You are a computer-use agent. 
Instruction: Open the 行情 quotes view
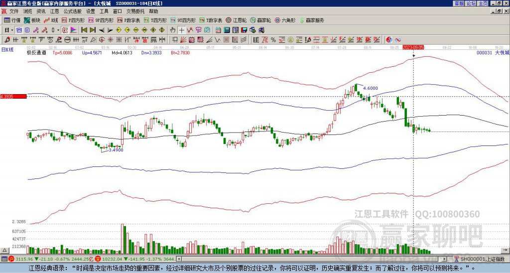[x=12, y=20]
